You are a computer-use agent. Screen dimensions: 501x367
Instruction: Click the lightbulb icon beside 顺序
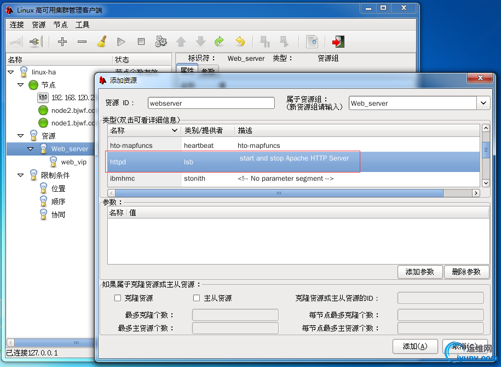43,202
